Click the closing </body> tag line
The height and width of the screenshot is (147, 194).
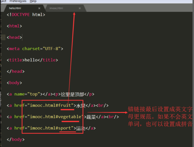tap(16, 140)
